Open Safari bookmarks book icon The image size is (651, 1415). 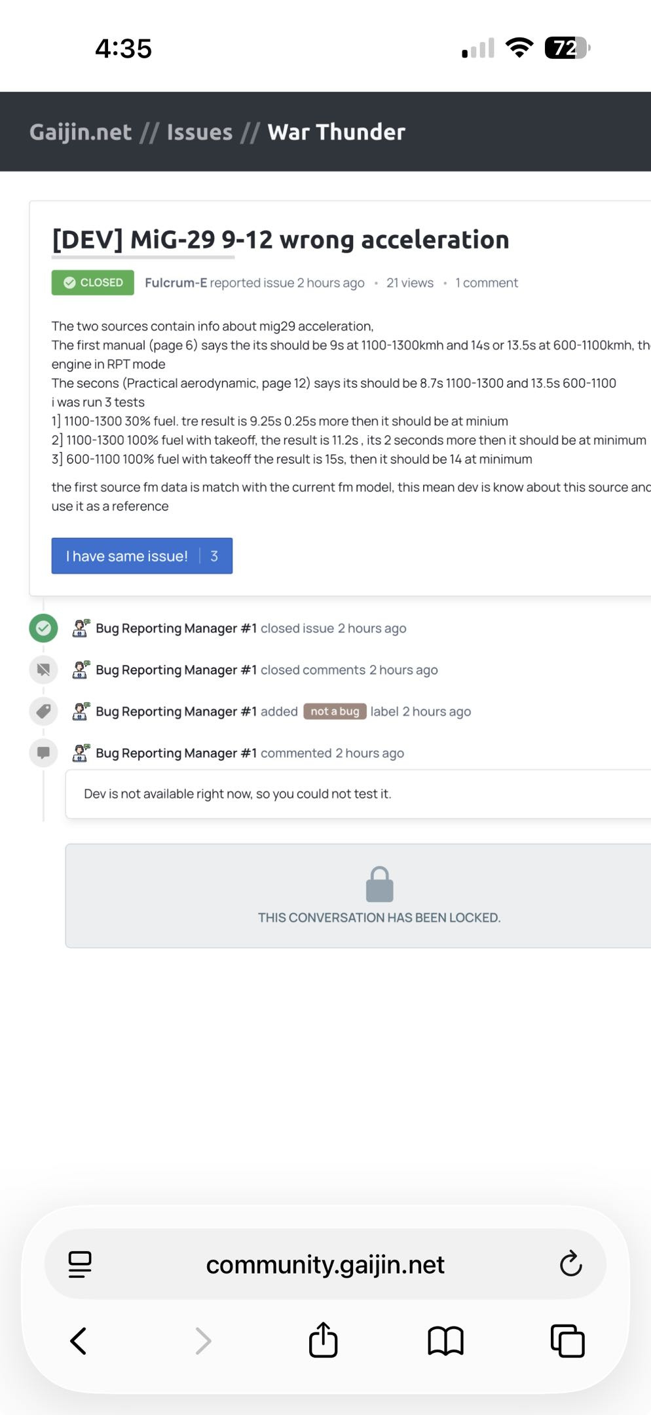[445, 1340]
